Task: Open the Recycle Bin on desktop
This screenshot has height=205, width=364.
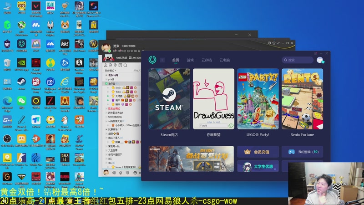Action: (7, 64)
